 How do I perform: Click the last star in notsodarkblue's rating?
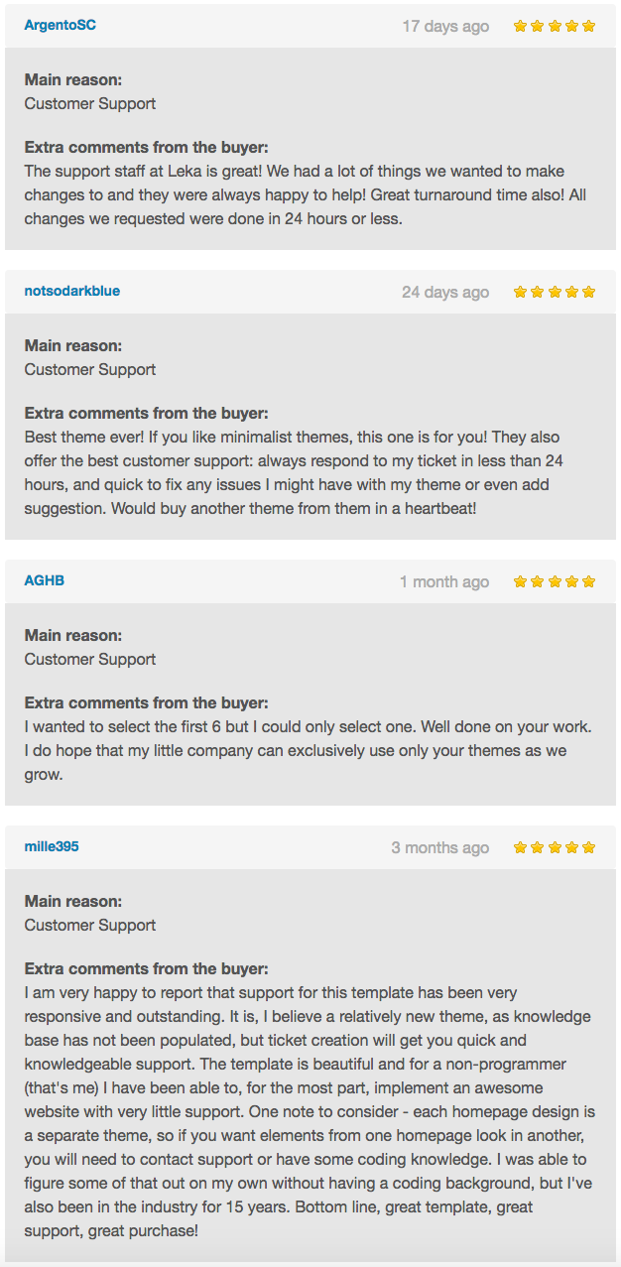tap(588, 292)
